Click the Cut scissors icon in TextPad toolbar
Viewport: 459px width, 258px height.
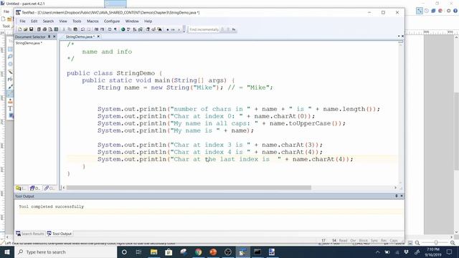[64, 29]
